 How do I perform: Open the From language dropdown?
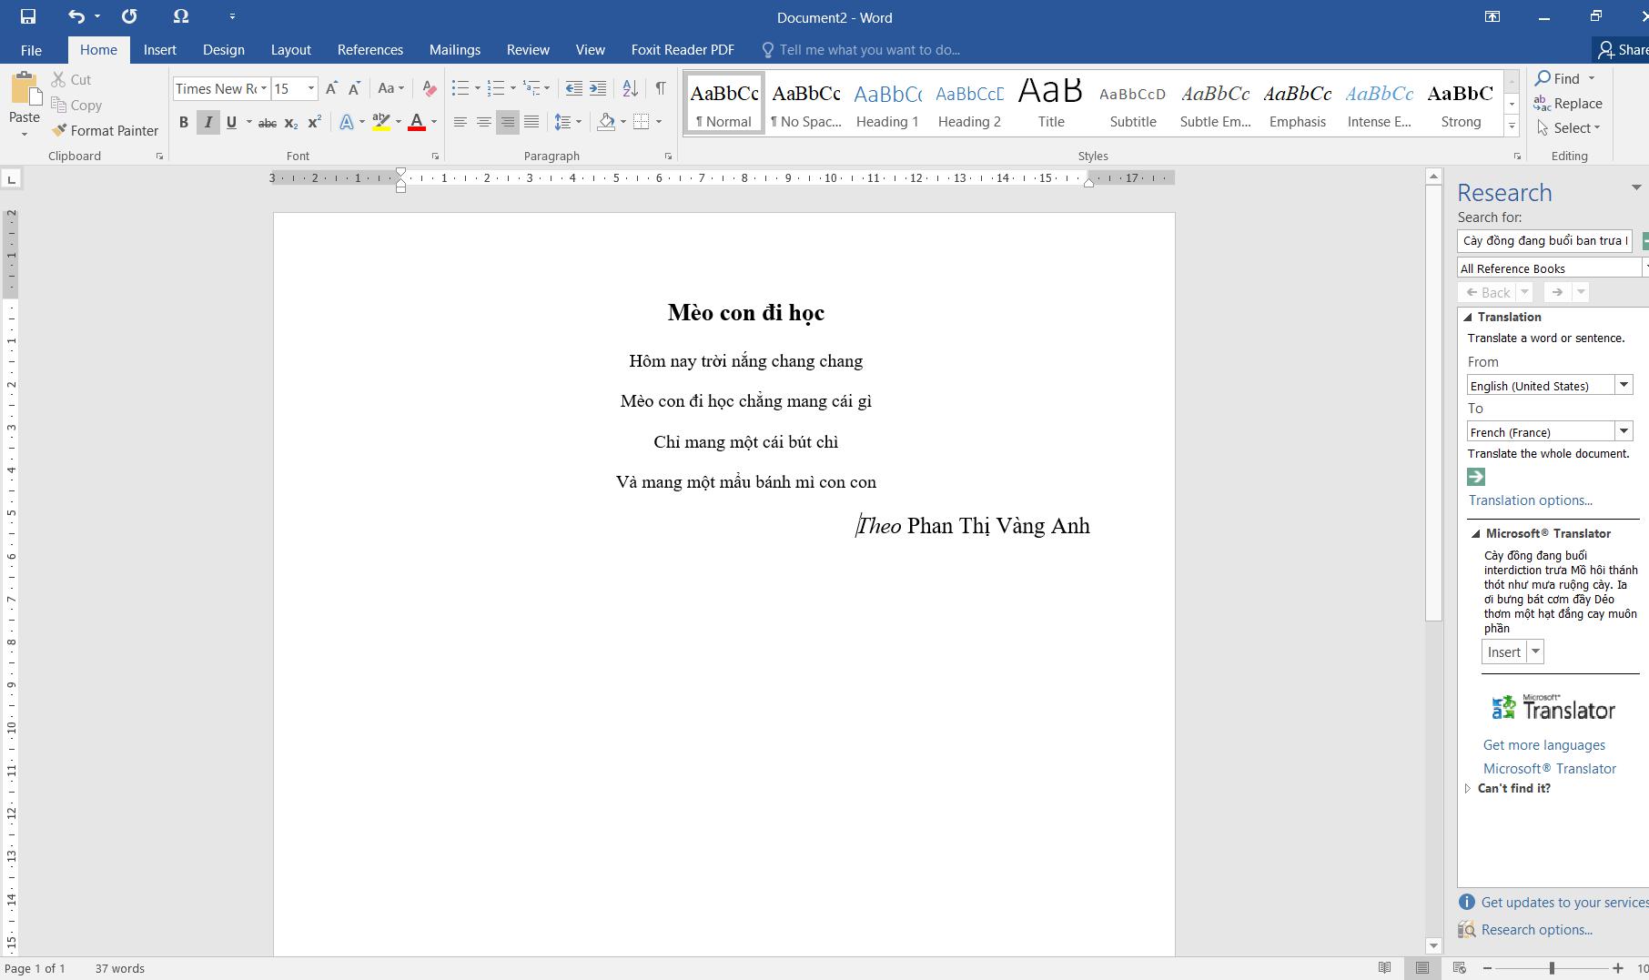1623,385
